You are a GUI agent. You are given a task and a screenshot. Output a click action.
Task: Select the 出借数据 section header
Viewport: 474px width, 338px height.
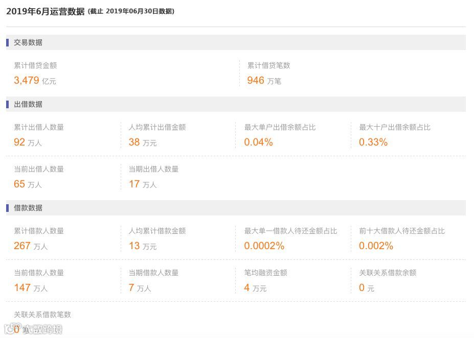(28, 104)
